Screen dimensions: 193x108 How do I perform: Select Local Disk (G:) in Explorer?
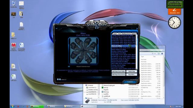[x=92, y=94]
